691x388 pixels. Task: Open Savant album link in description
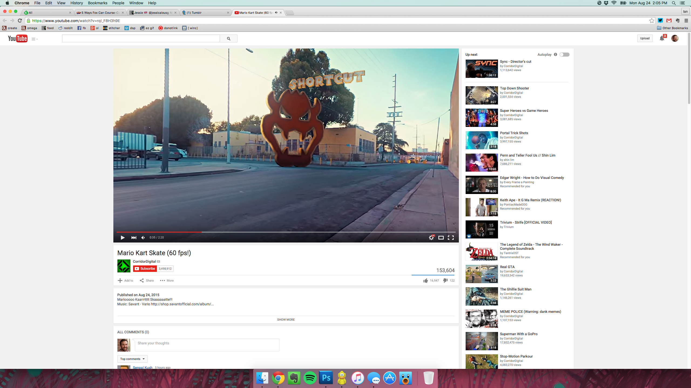point(182,304)
